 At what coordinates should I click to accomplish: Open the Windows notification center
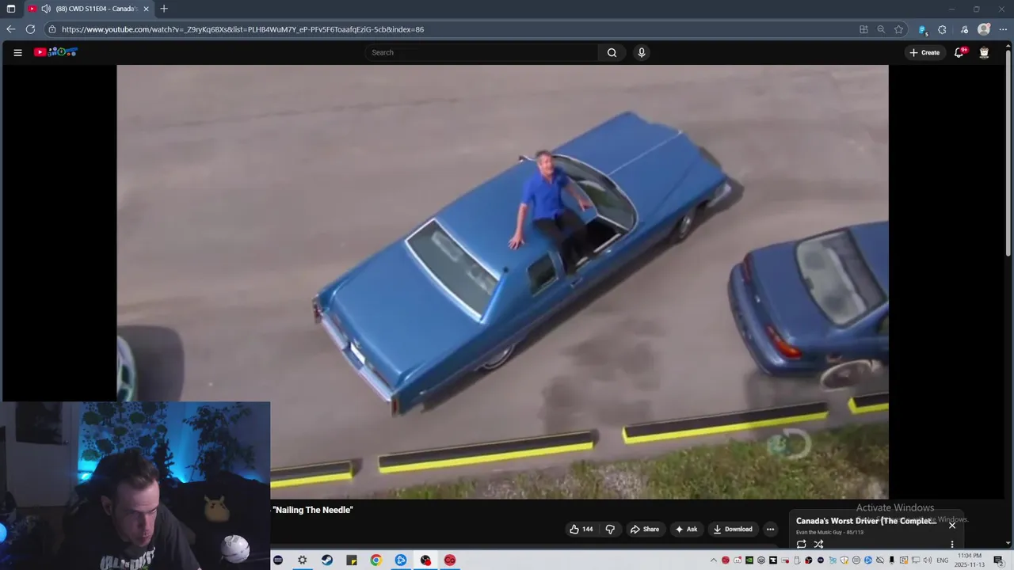pyautogui.click(x=998, y=560)
